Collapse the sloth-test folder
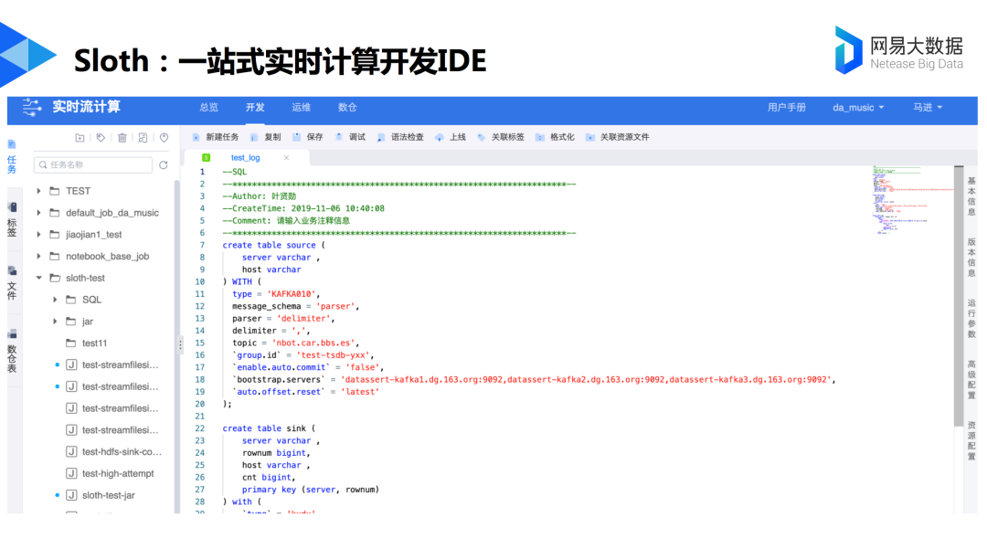This screenshot has width=987, height=549. pyautogui.click(x=39, y=278)
